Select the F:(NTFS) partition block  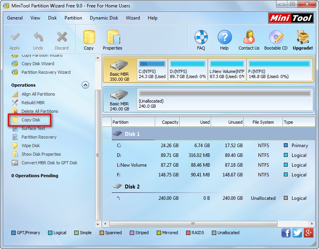coord(279,70)
